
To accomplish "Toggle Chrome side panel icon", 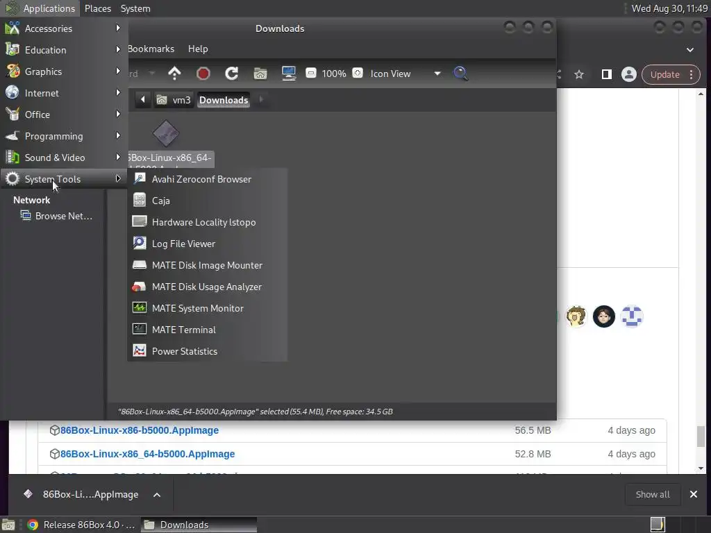I will [606, 74].
